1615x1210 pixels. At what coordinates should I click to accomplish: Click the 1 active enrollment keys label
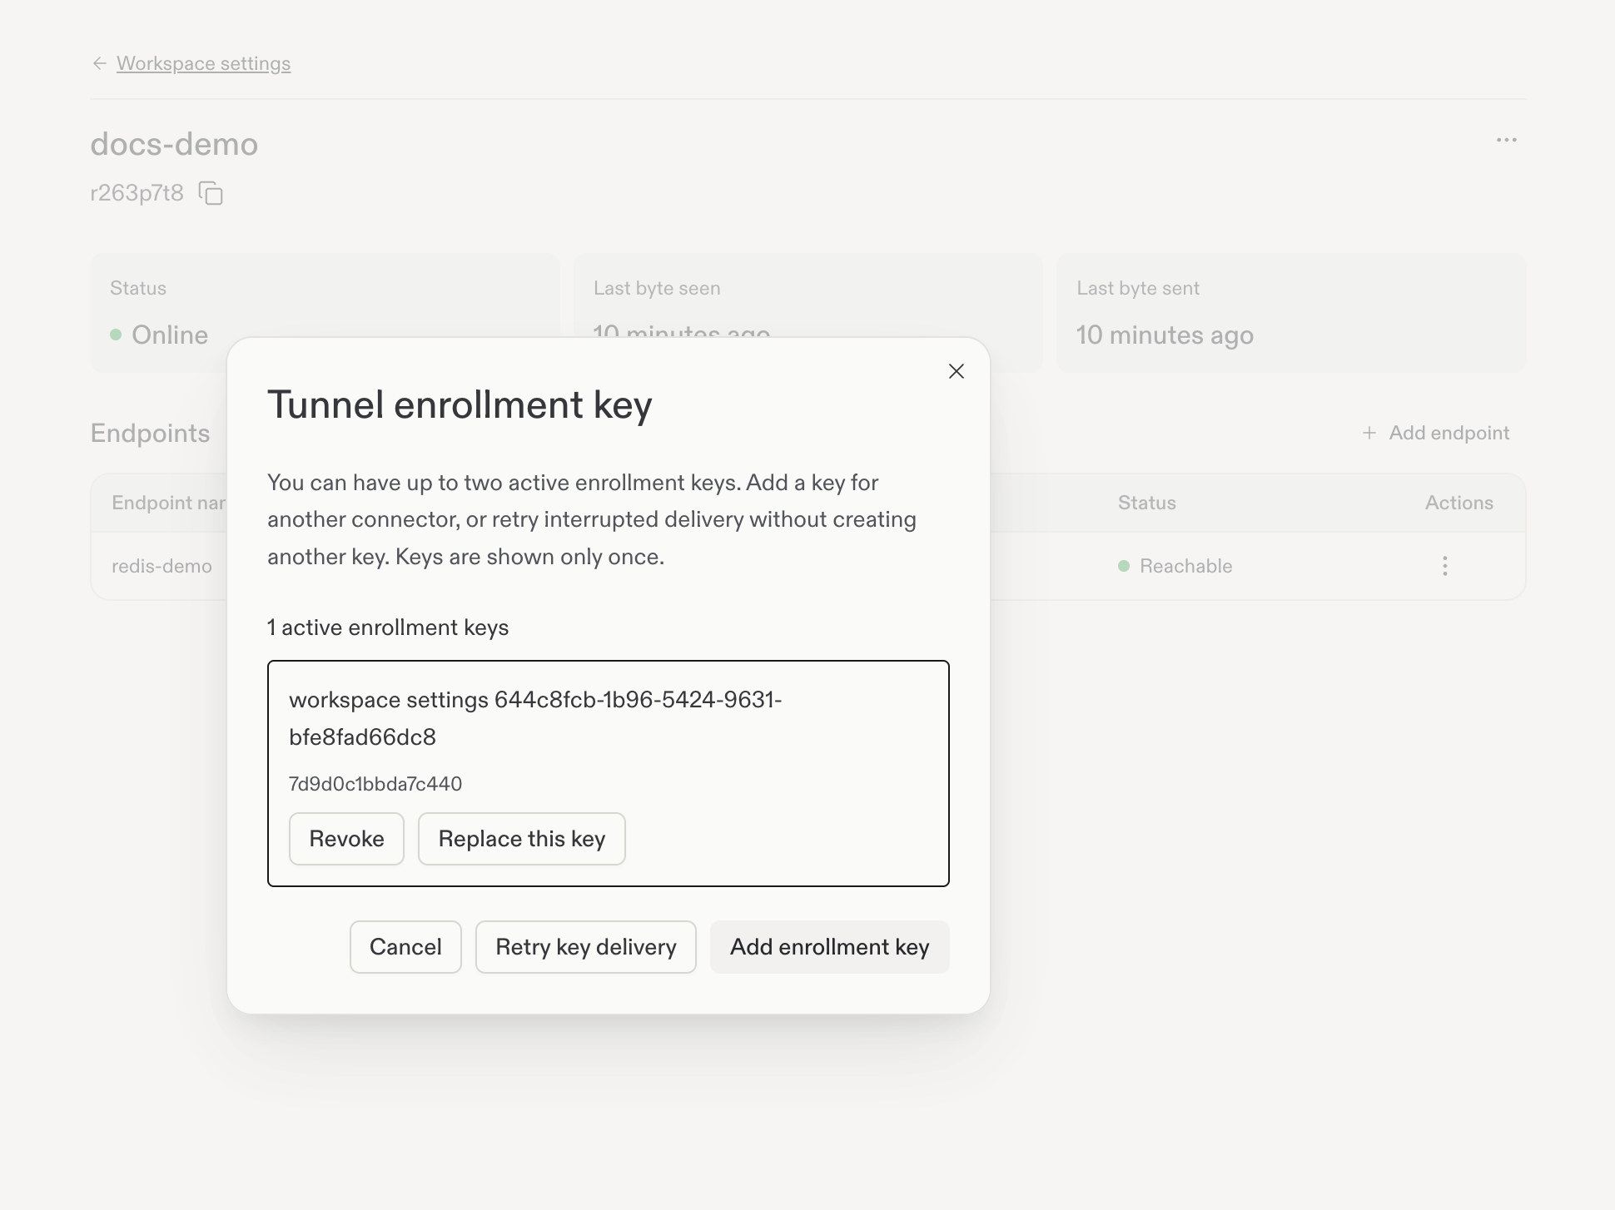click(388, 627)
